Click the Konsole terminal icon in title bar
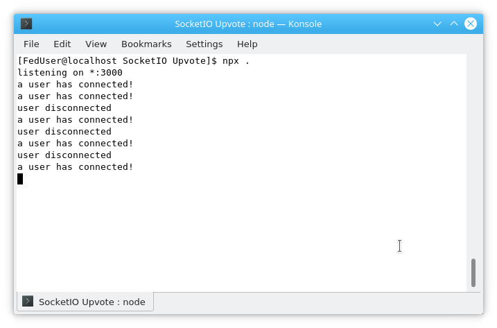Screen dimensions: 497x328 [26, 24]
